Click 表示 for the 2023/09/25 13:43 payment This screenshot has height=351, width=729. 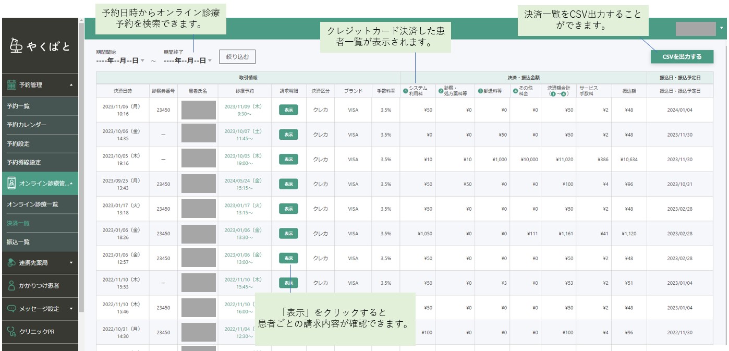[288, 184]
